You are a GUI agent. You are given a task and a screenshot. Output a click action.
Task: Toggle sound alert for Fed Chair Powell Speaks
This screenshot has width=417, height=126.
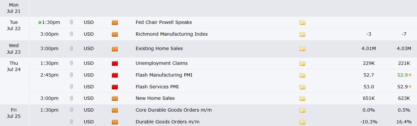pyautogui.click(x=71, y=22)
